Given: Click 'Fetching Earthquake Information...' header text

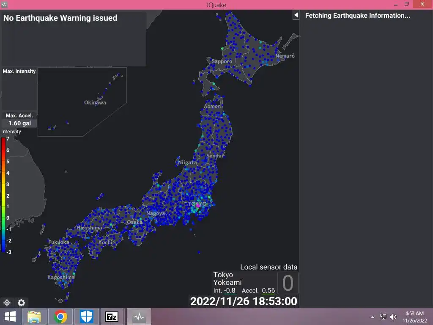Looking at the screenshot, I should (358, 16).
